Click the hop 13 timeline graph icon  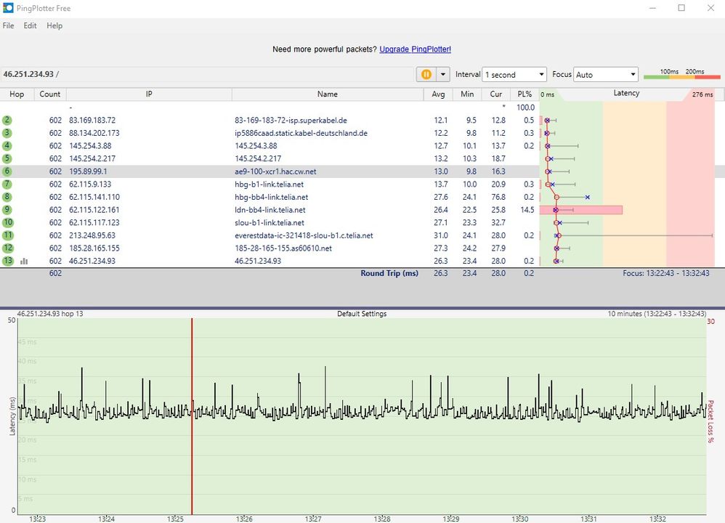tap(24, 261)
